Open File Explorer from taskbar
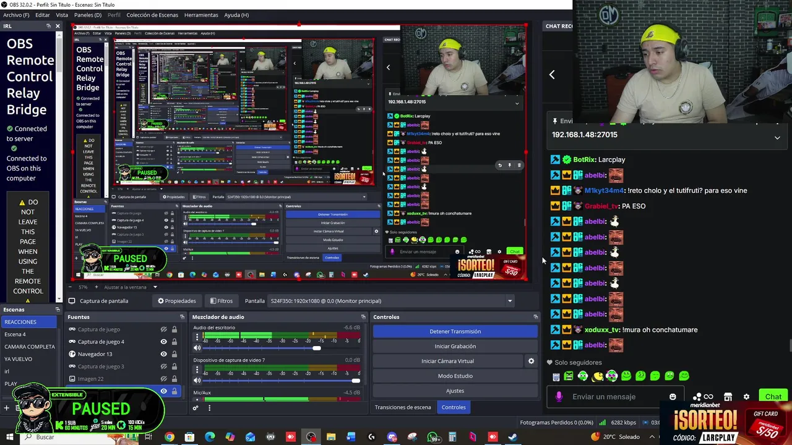Image resolution: width=792 pixels, height=445 pixels. pos(331,437)
